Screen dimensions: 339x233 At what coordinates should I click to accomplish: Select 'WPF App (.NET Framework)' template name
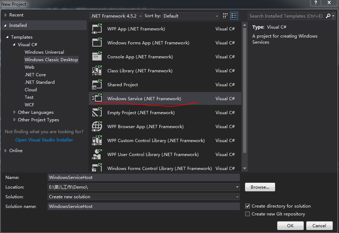tap(136, 29)
